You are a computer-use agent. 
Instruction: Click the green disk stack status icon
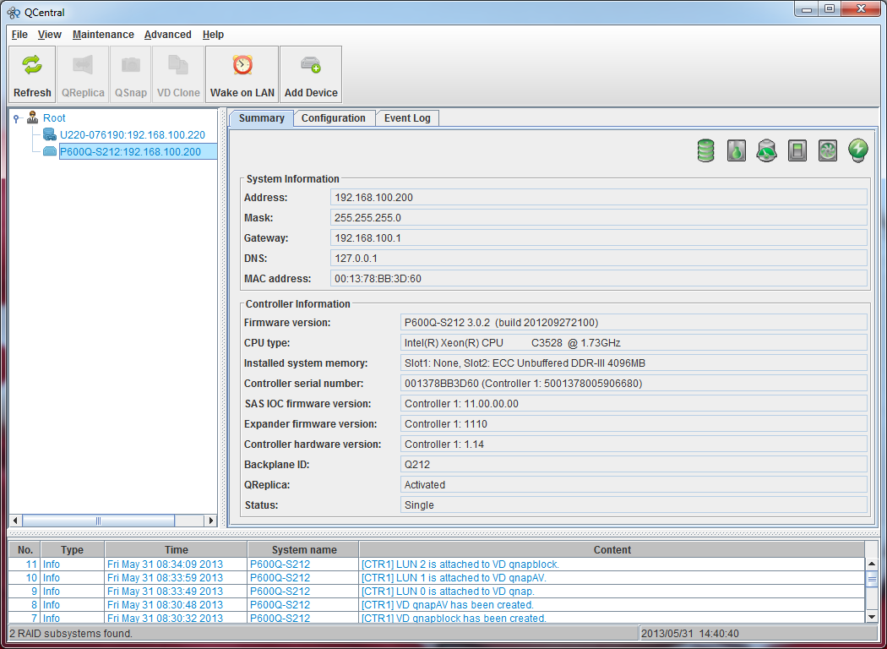click(706, 150)
